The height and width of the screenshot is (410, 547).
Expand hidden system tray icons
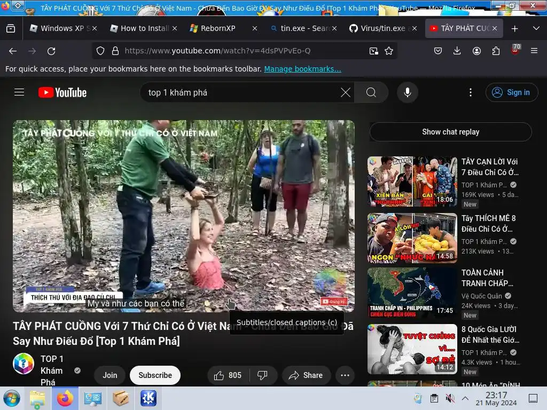tap(465, 398)
